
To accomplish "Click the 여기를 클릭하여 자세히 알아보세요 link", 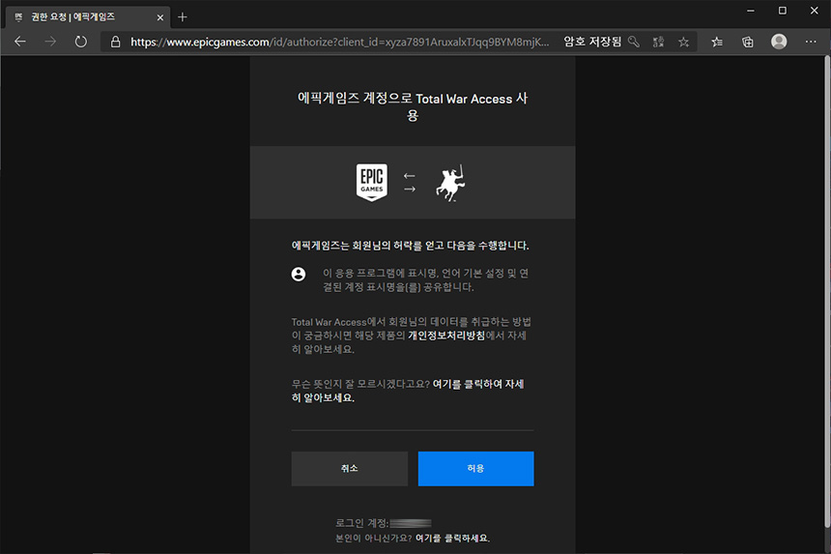I will pyautogui.click(x=408, y=391).
